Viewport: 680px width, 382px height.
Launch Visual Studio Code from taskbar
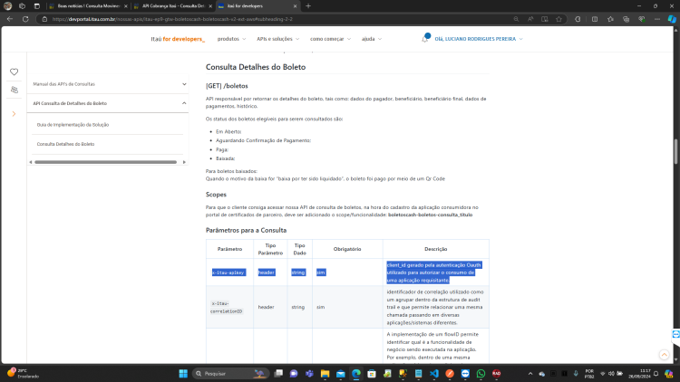coord(434,373)
